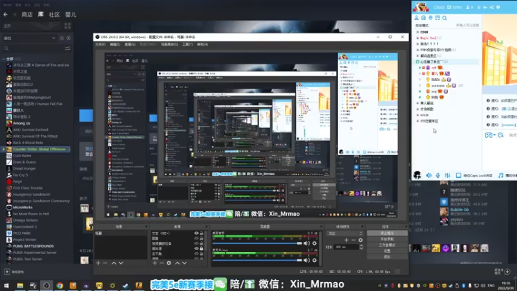Toggle visibility of second source row
This screenshot has width=517, height=291.
point(196,238)
